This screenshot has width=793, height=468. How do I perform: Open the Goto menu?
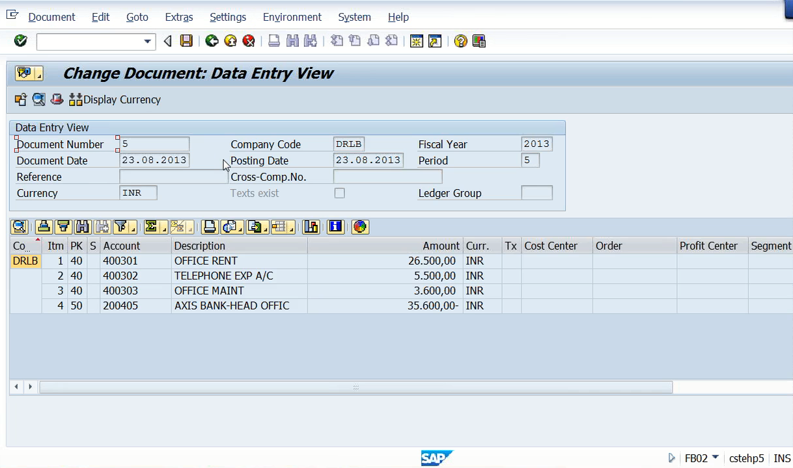tap(137, 17)
